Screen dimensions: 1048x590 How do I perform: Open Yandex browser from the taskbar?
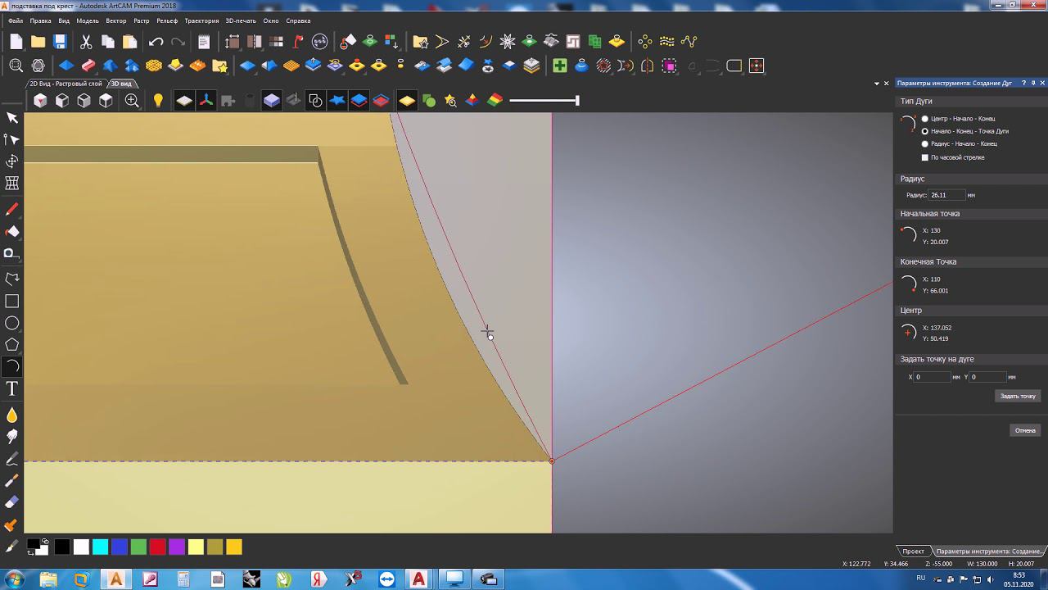pos(318,579)
